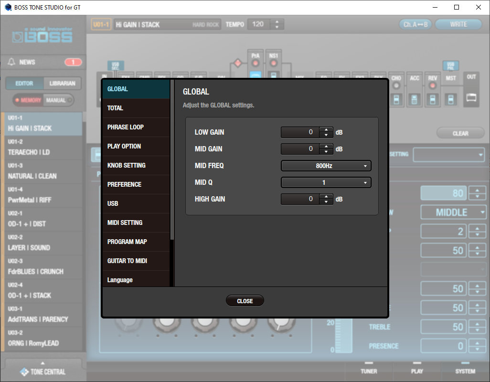The width and height of the screenshot is (490, 382).
Task: Select the ACC effect block
Action: (415, 91)
